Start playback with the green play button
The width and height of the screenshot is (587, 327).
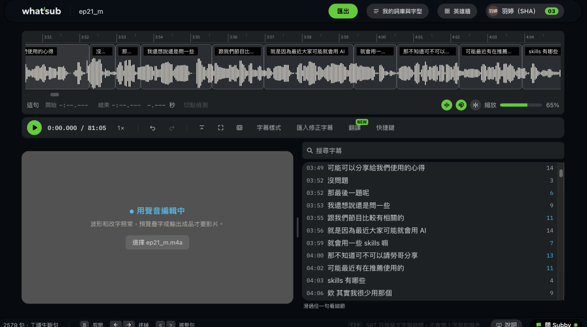pyautogui.click(x=34, y=128)
